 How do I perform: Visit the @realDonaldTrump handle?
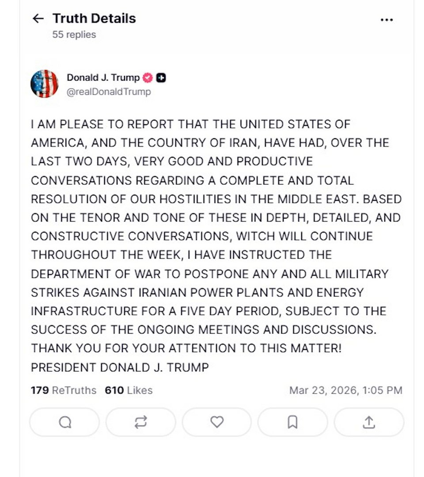tap(109, 92)
